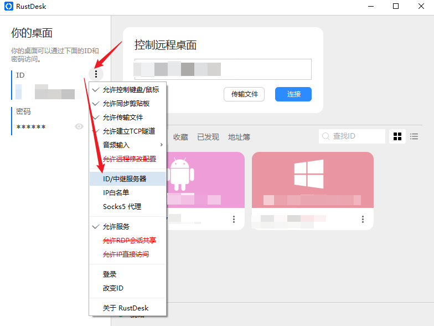
Task: Click the masked password ******
Action: (x=31, y=128)
